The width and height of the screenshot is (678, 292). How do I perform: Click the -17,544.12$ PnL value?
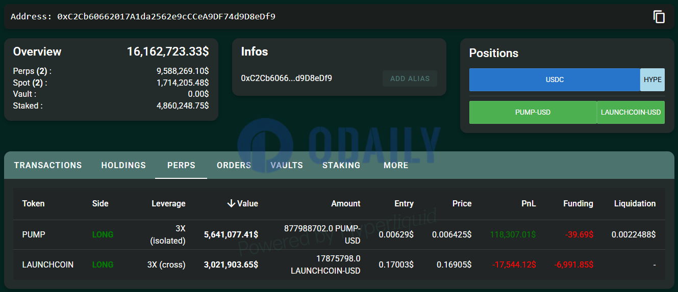(514, 264)
